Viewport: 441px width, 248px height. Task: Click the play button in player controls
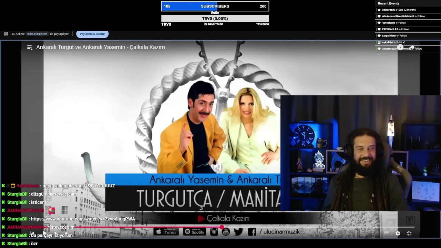[44, 233]
